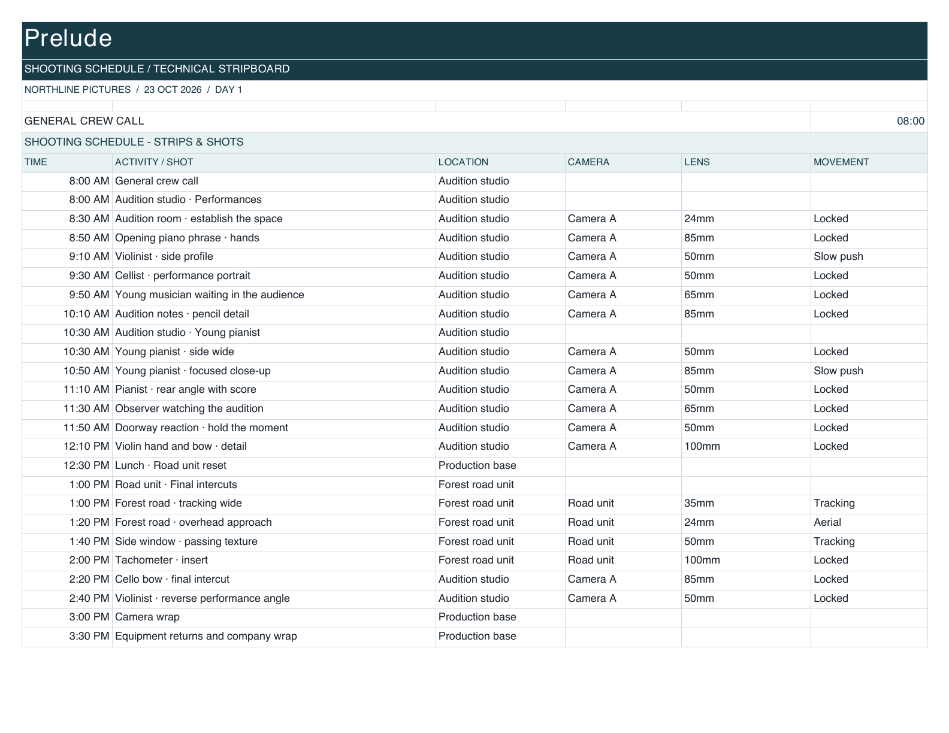The image size is (949, 733).
Task: Click 'Forest road · tracking wide' cell
Action: [274, 504]
